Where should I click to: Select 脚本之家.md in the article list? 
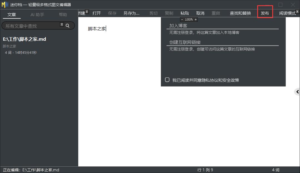tap(25, 39)
